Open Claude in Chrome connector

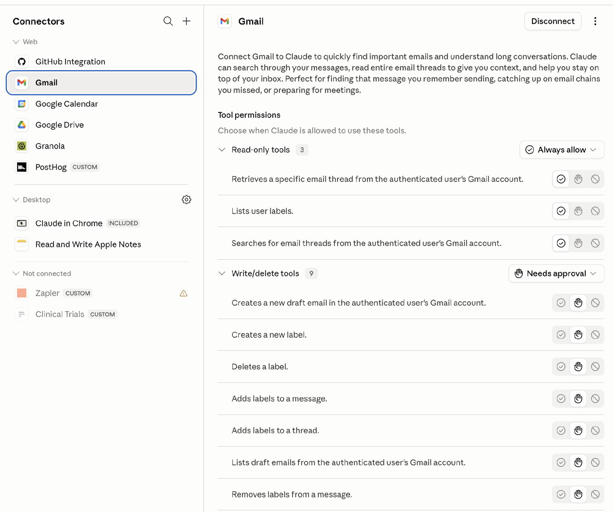tap(101, 223)
